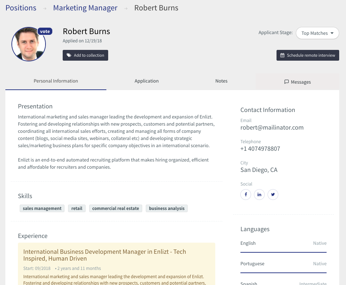Click the Presentation section heading
Screen dimensions: 346x285
pos(35,106)
